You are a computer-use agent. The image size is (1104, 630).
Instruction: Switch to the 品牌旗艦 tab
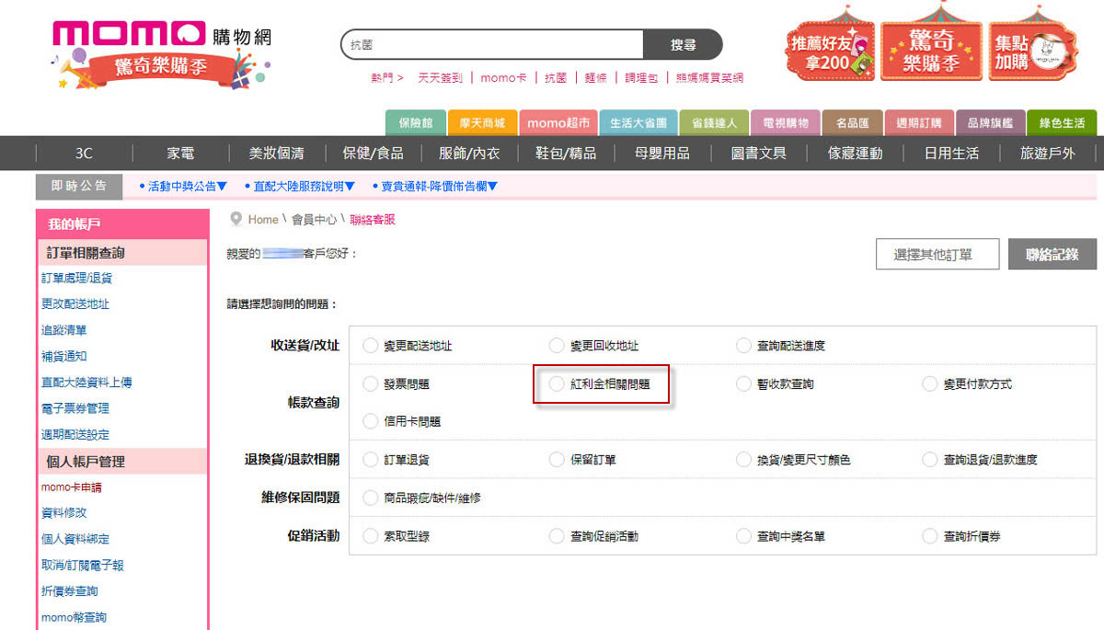tap(990, 123)
